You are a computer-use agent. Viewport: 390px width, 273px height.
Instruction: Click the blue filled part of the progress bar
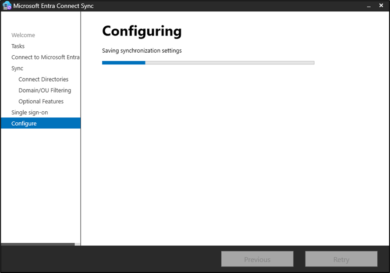pyautogui.click(x=124, y=63)
